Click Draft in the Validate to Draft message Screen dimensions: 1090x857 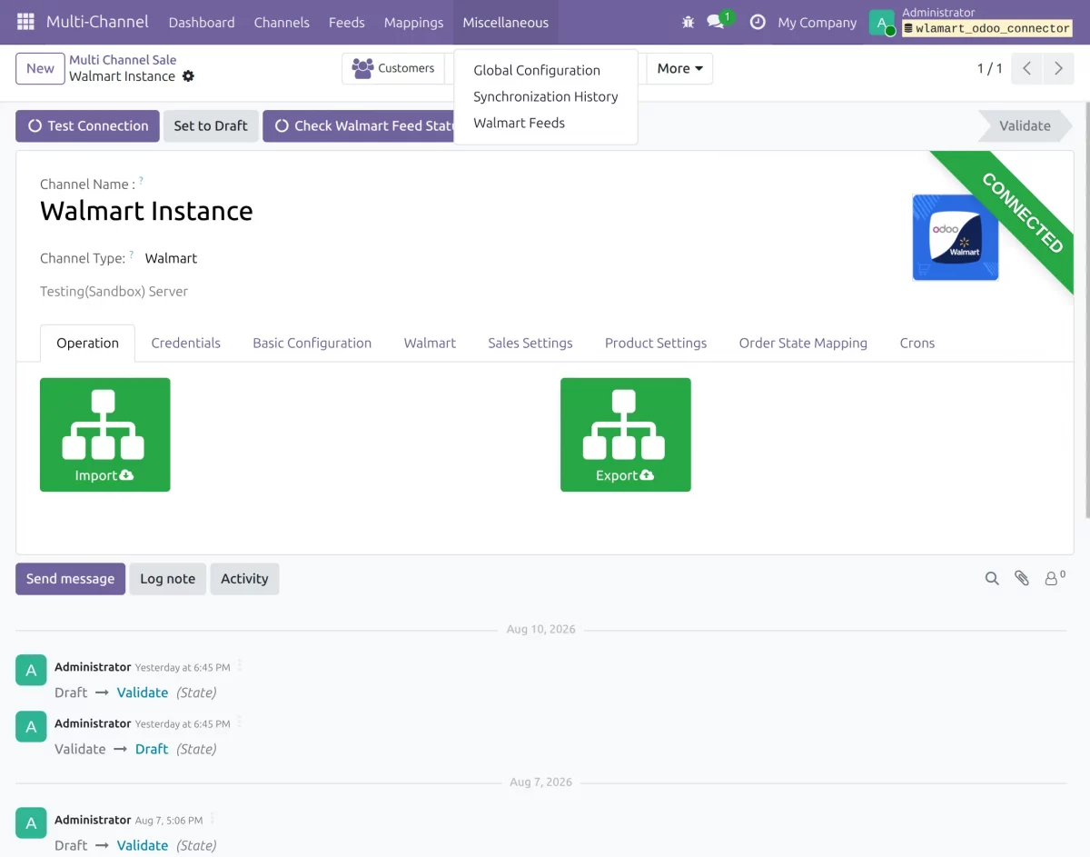(152, 749)
